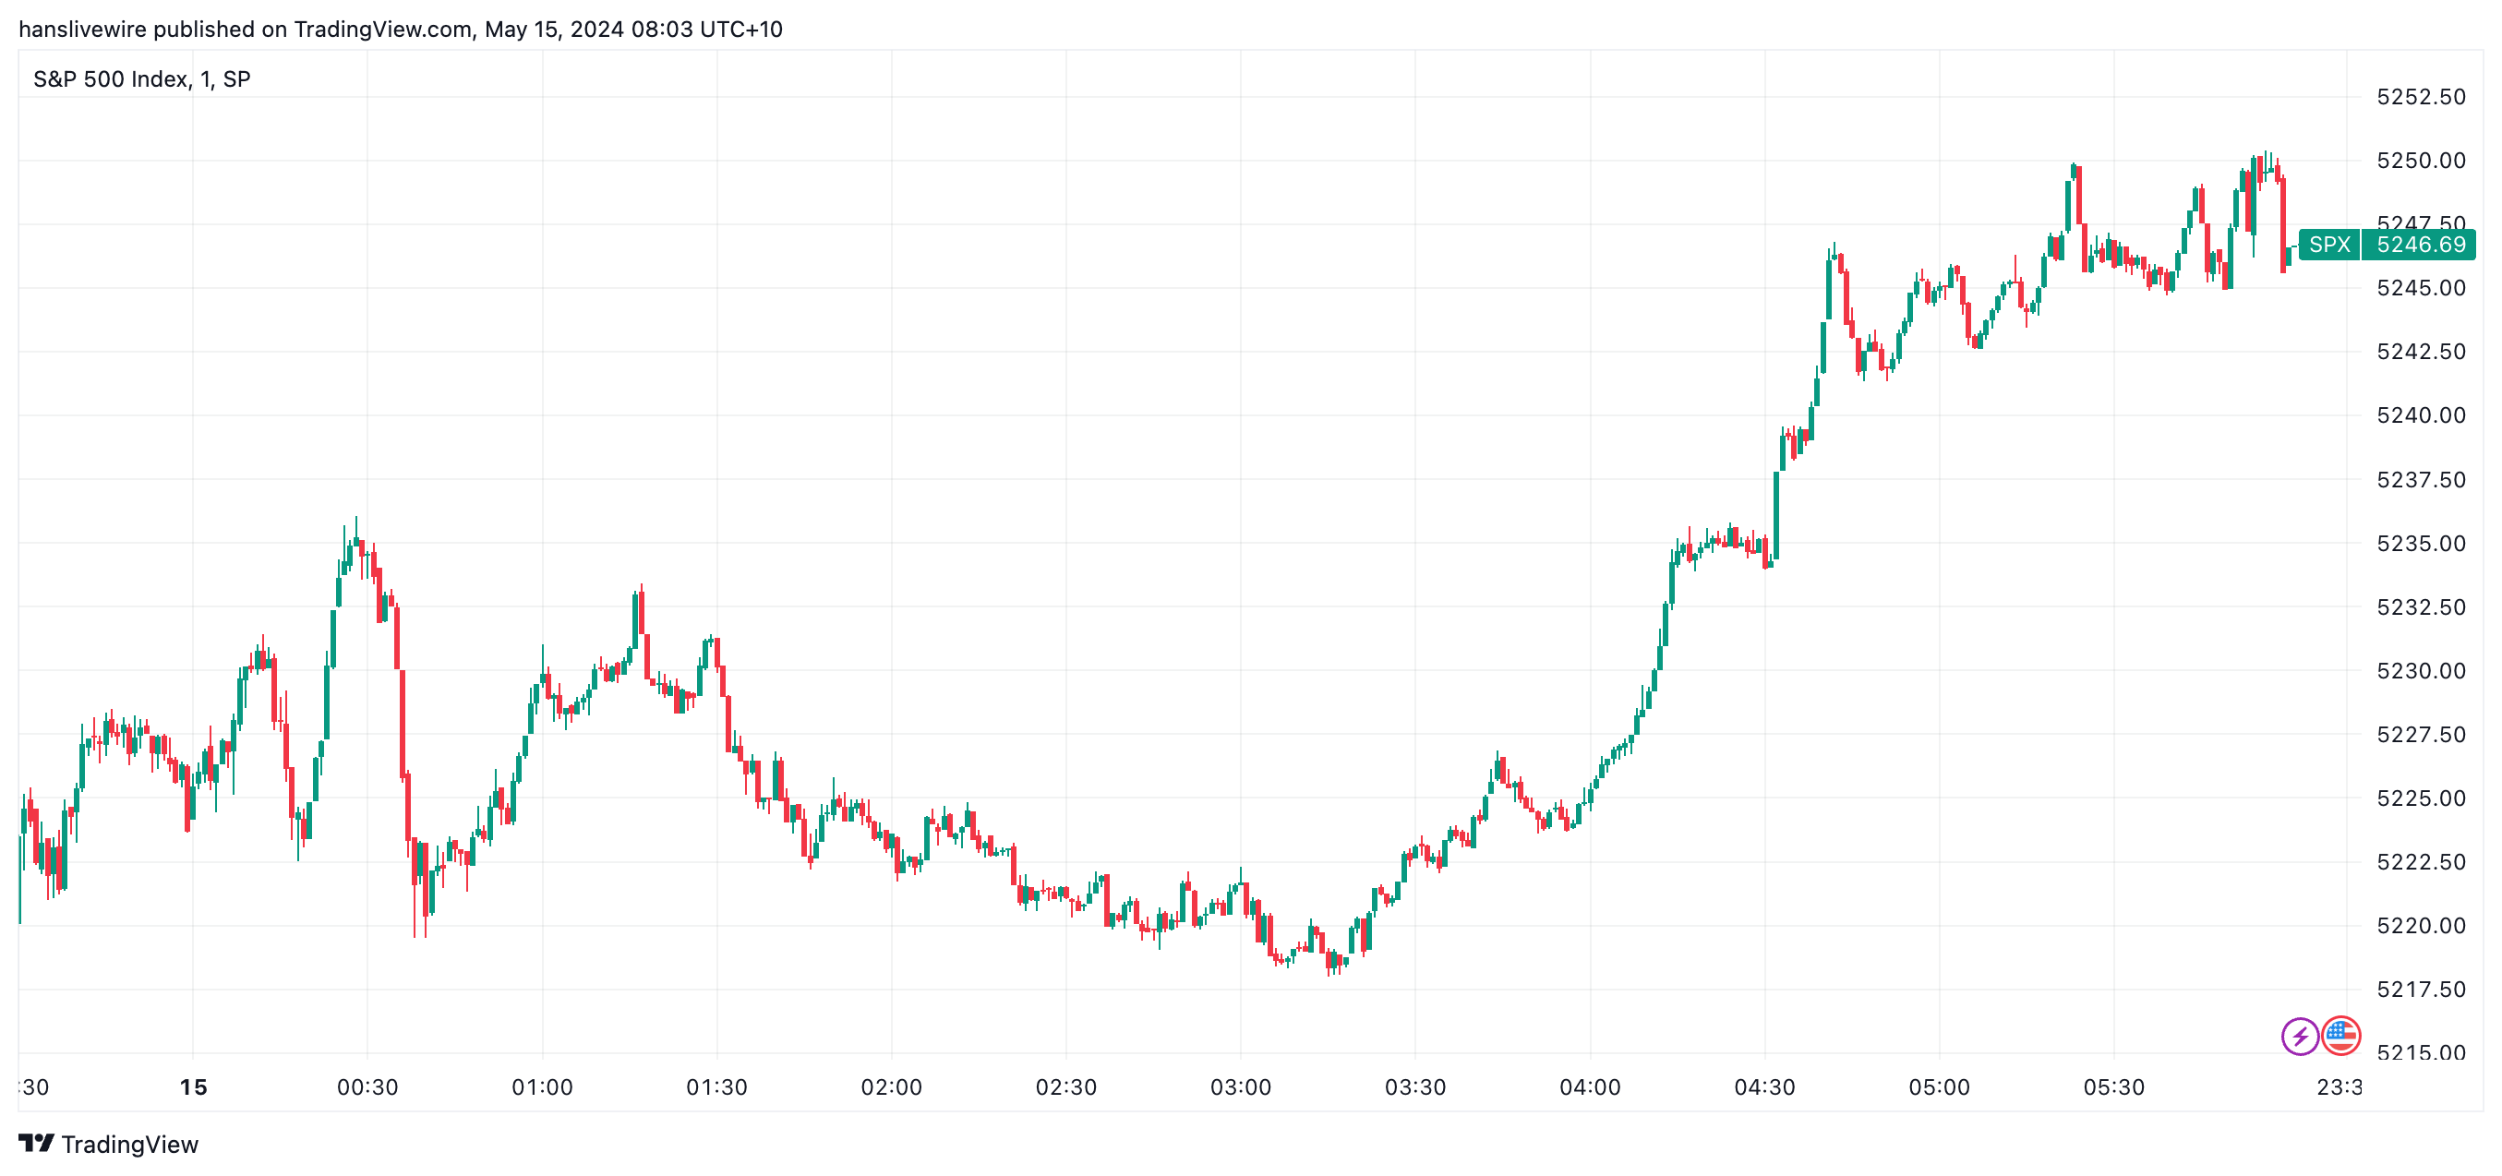Click the 5215.00 price axis label

coord(2421,1053)
